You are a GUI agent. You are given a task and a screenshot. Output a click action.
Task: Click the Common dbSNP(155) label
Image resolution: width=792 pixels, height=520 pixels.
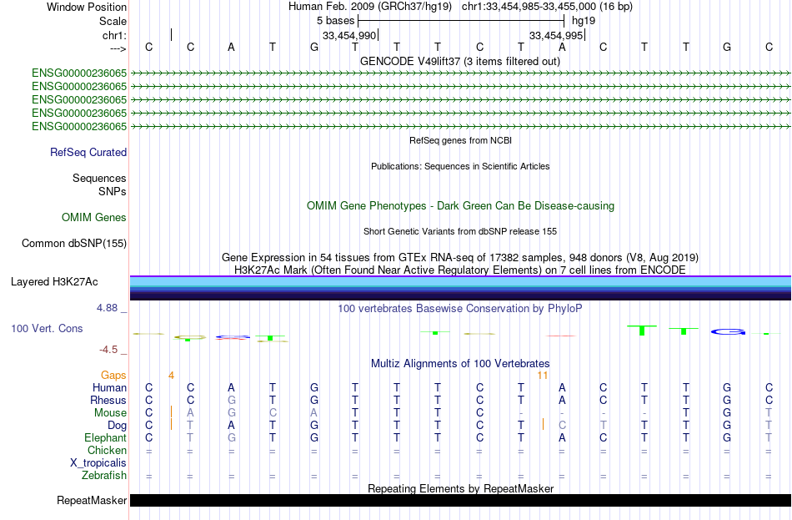tap(73, 244)
